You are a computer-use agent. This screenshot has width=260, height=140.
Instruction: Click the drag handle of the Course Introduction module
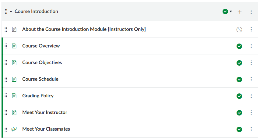[6, 11]
